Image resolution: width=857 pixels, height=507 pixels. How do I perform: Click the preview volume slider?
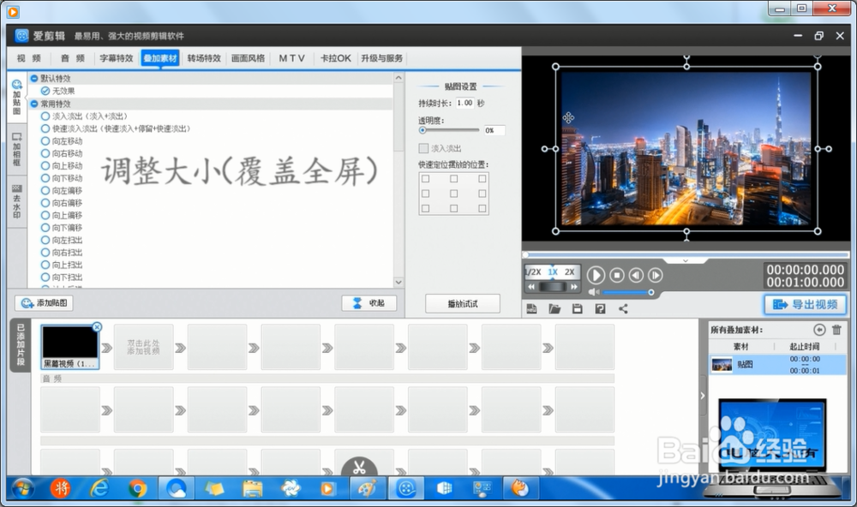click(x=627, y=292)
